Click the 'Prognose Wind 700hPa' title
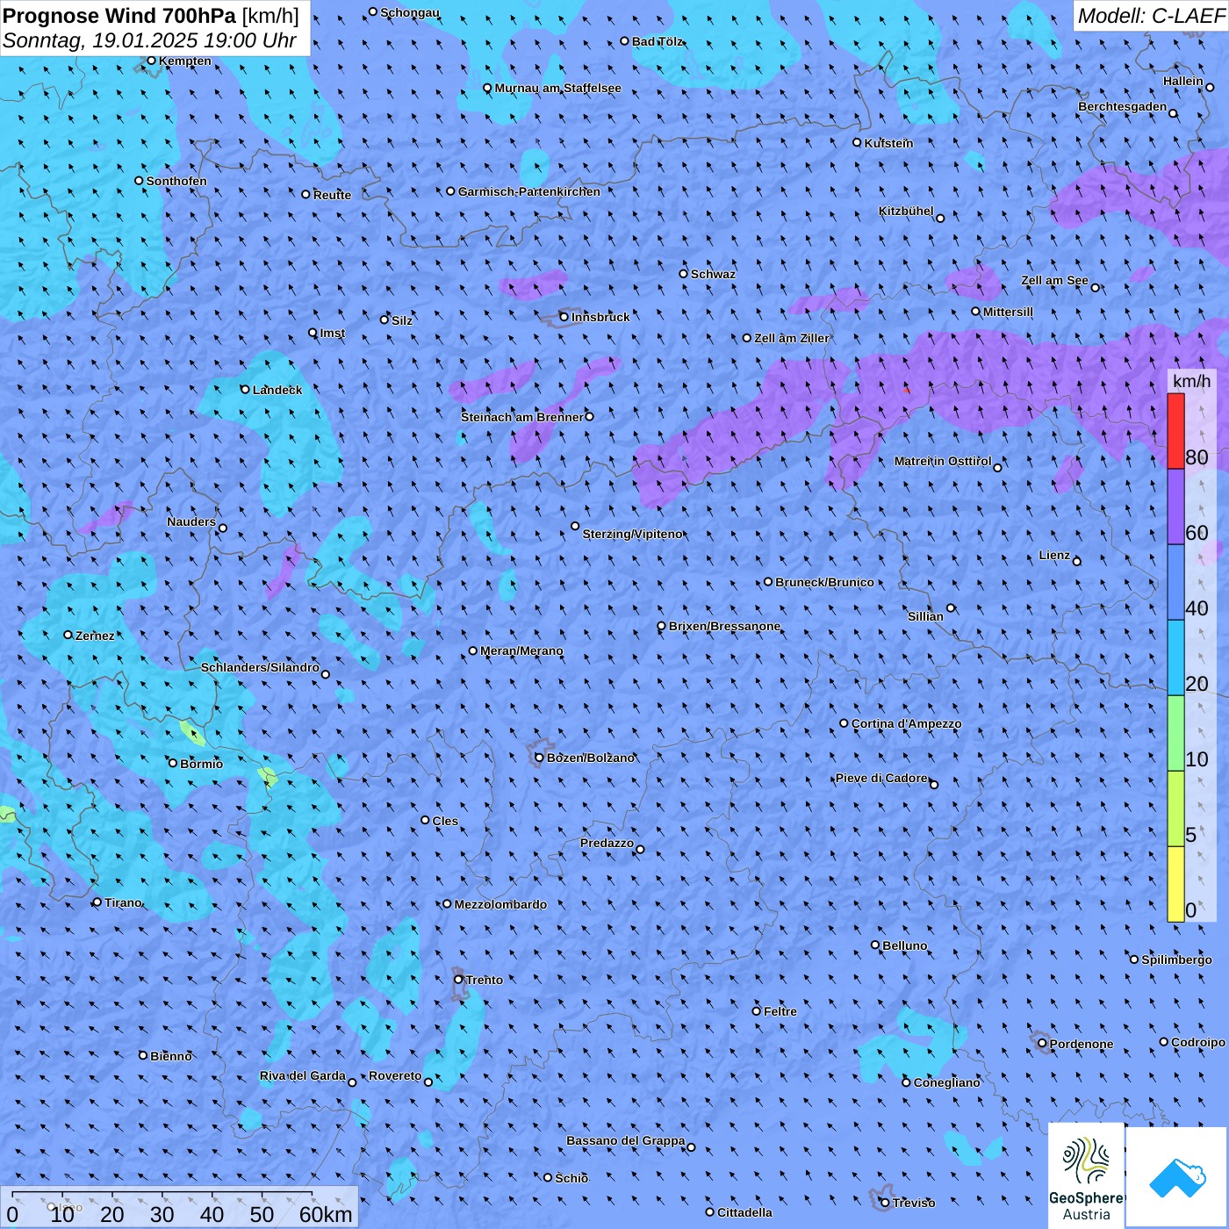1229x1229 pixels. pos(119,16)
